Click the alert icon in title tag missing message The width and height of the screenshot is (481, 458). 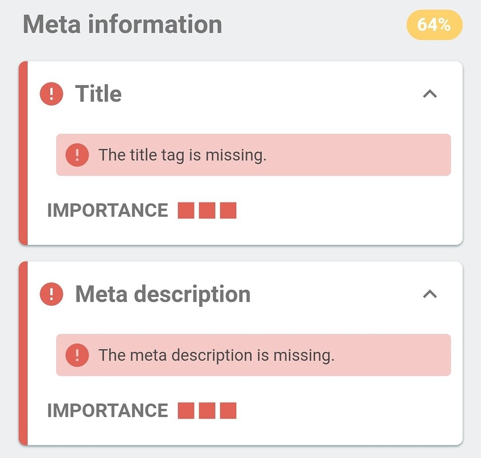coord(77,155)
